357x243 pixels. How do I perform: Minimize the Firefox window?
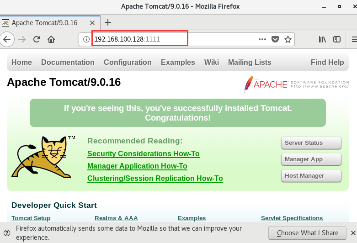[324, 6]
